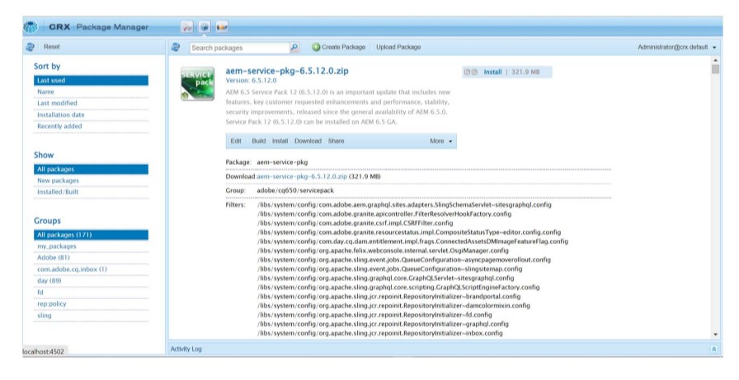Image resolution: width=739 pixels, height=380 pixels.
Task: Select my_packages group
Action: [x=91, y=246]
